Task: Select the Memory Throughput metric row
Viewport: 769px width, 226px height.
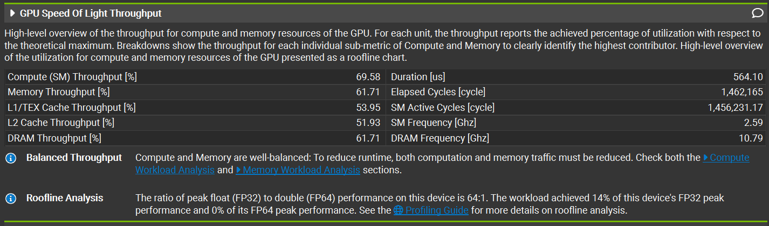Action: [x=195, y=92]
